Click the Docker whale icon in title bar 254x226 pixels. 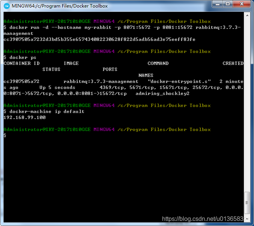point(7,6)
